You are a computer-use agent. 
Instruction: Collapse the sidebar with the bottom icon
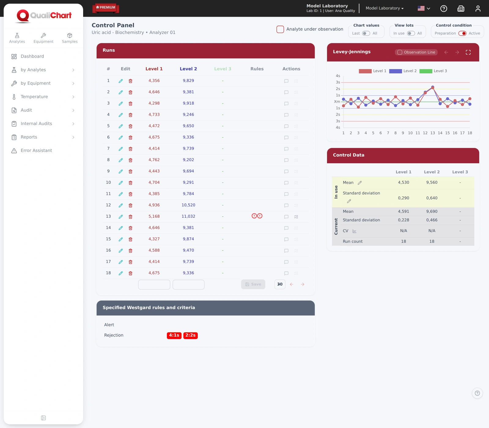click(x=43, y=418)
